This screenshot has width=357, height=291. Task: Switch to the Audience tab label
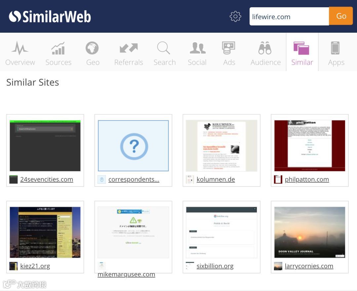(266, 62)
